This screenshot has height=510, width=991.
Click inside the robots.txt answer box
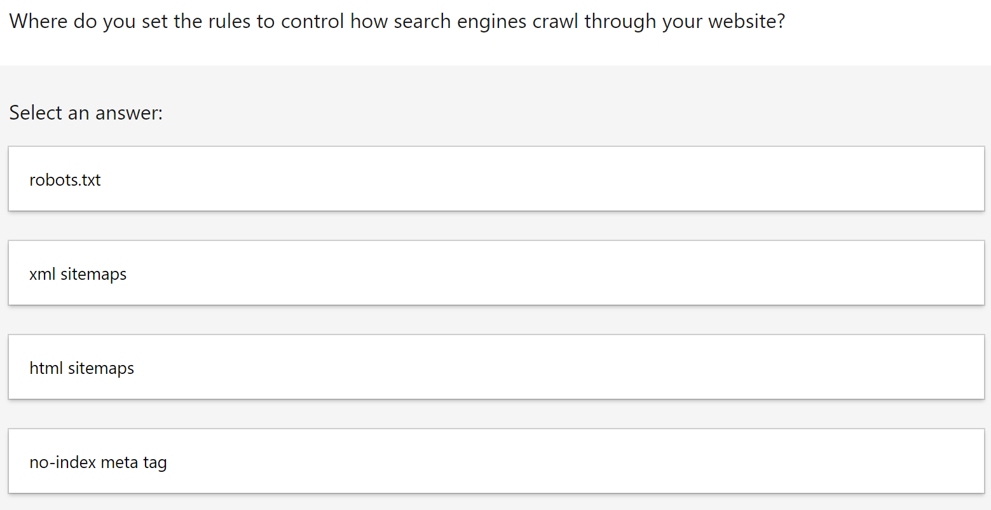click(65, 180)
